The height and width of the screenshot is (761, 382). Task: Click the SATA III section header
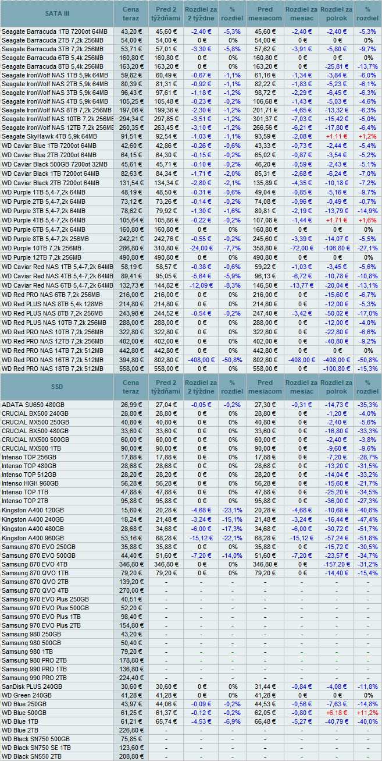pyautogui.click(x=56, y=13)
